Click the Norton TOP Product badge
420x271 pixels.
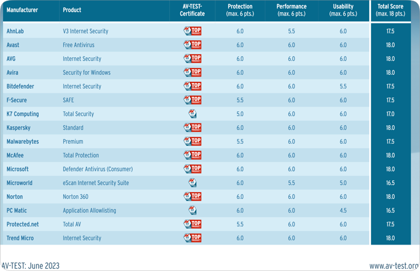click(192, 196)
